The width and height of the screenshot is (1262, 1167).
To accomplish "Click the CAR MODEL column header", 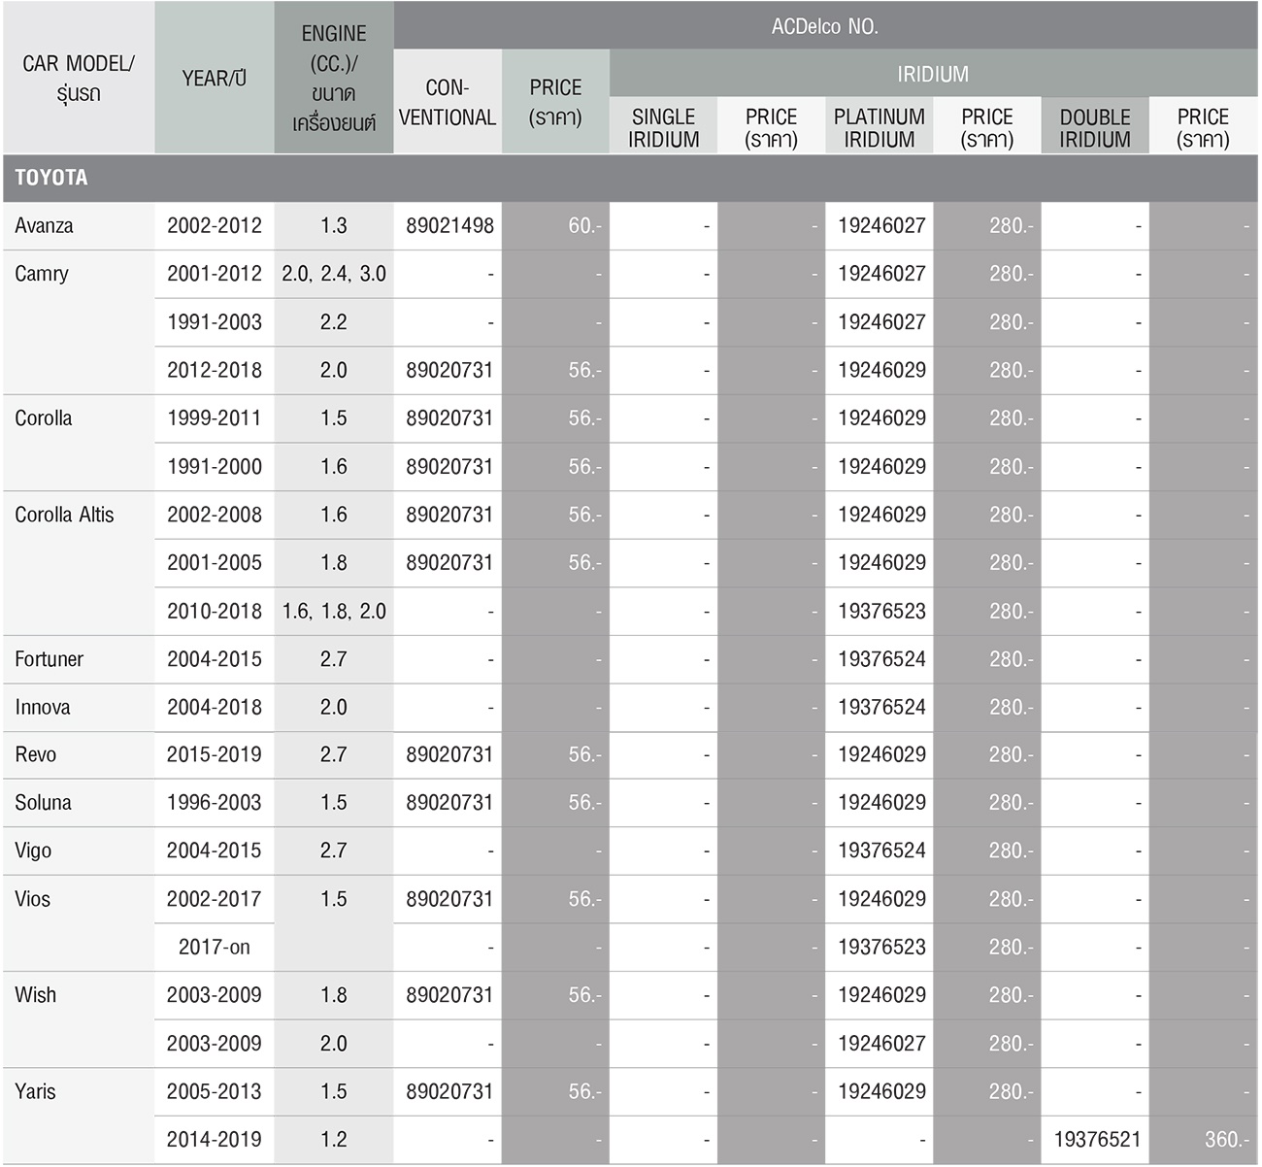I will pyautogui.click(x=79, y=78).
